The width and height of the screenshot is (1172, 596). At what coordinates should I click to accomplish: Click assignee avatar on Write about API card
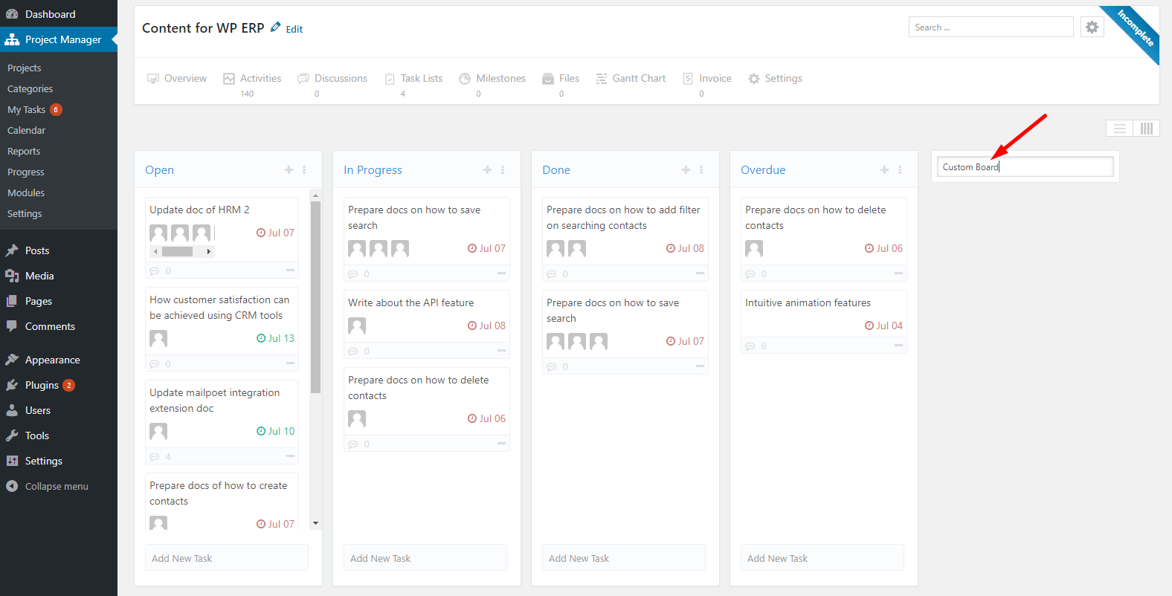(x=357, y=326)
